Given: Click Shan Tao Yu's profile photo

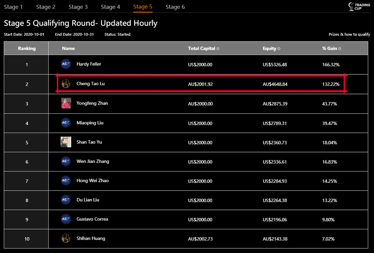Looking at the screenshot, I should (x=66, y=142).
